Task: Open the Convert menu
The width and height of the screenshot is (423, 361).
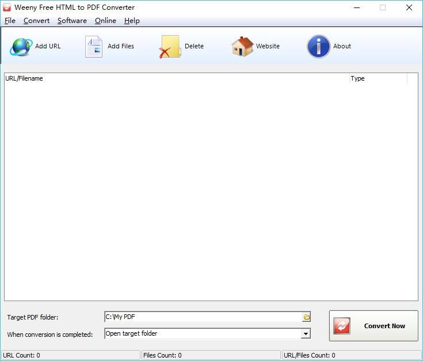Action: [x=36, y=21]
